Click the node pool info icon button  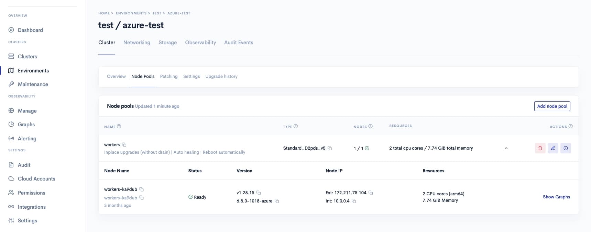566,148
